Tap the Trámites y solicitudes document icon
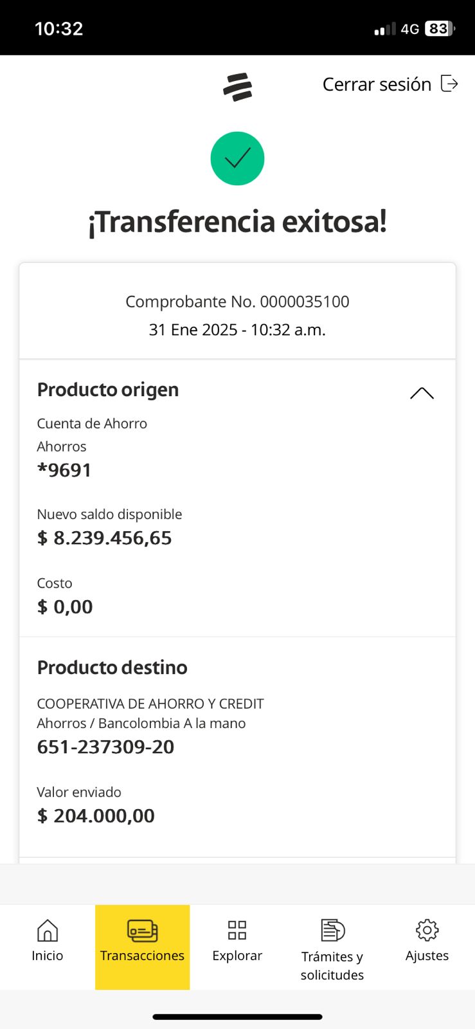The image size is (475, 1029). tap(332, 930)
